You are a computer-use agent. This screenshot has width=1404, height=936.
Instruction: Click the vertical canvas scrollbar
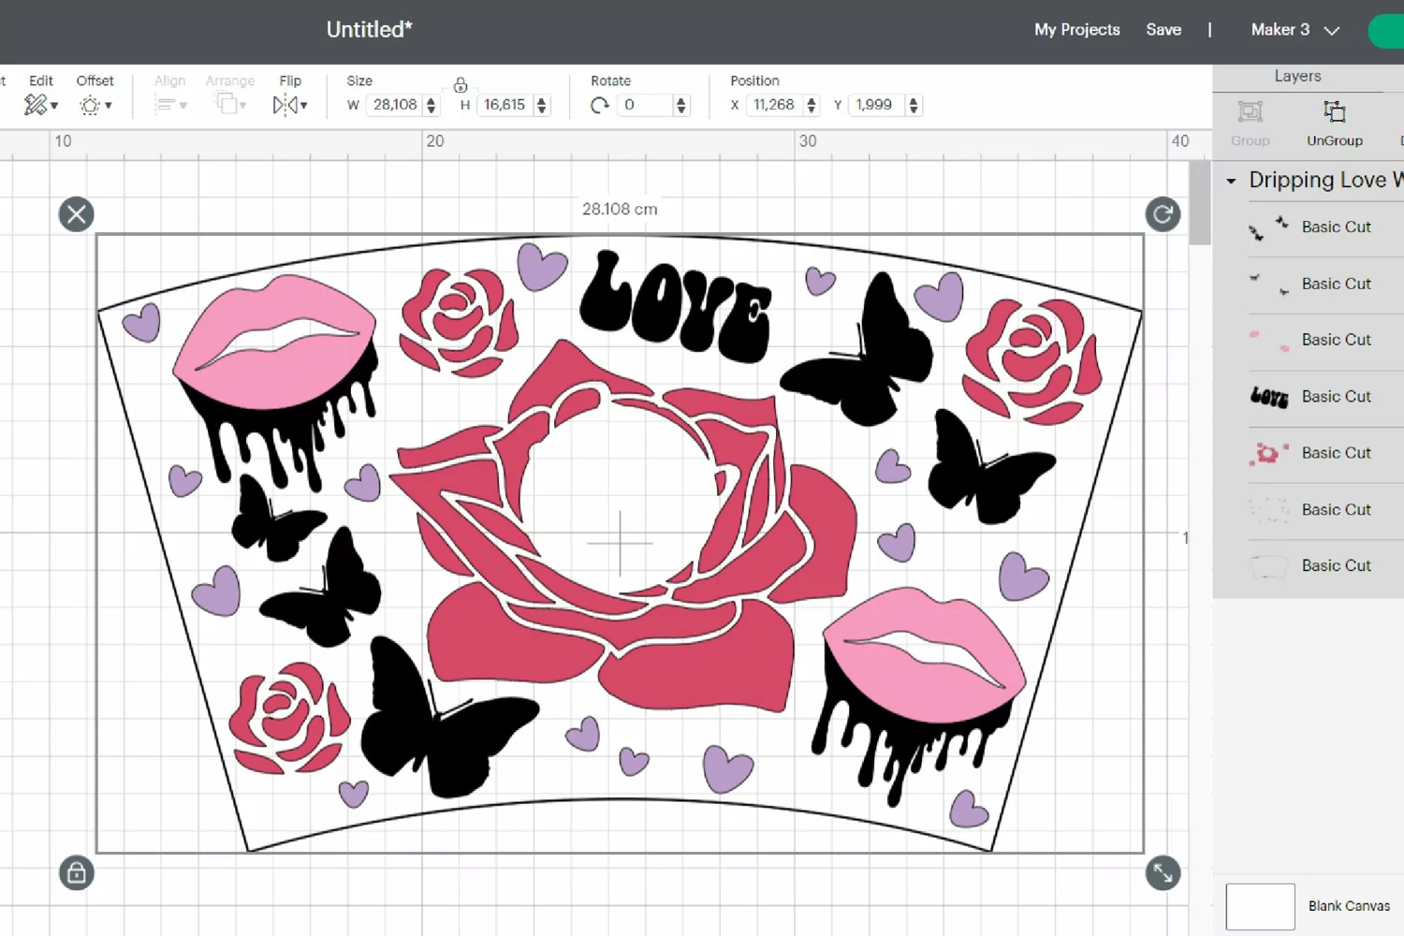coord(1200,203)
